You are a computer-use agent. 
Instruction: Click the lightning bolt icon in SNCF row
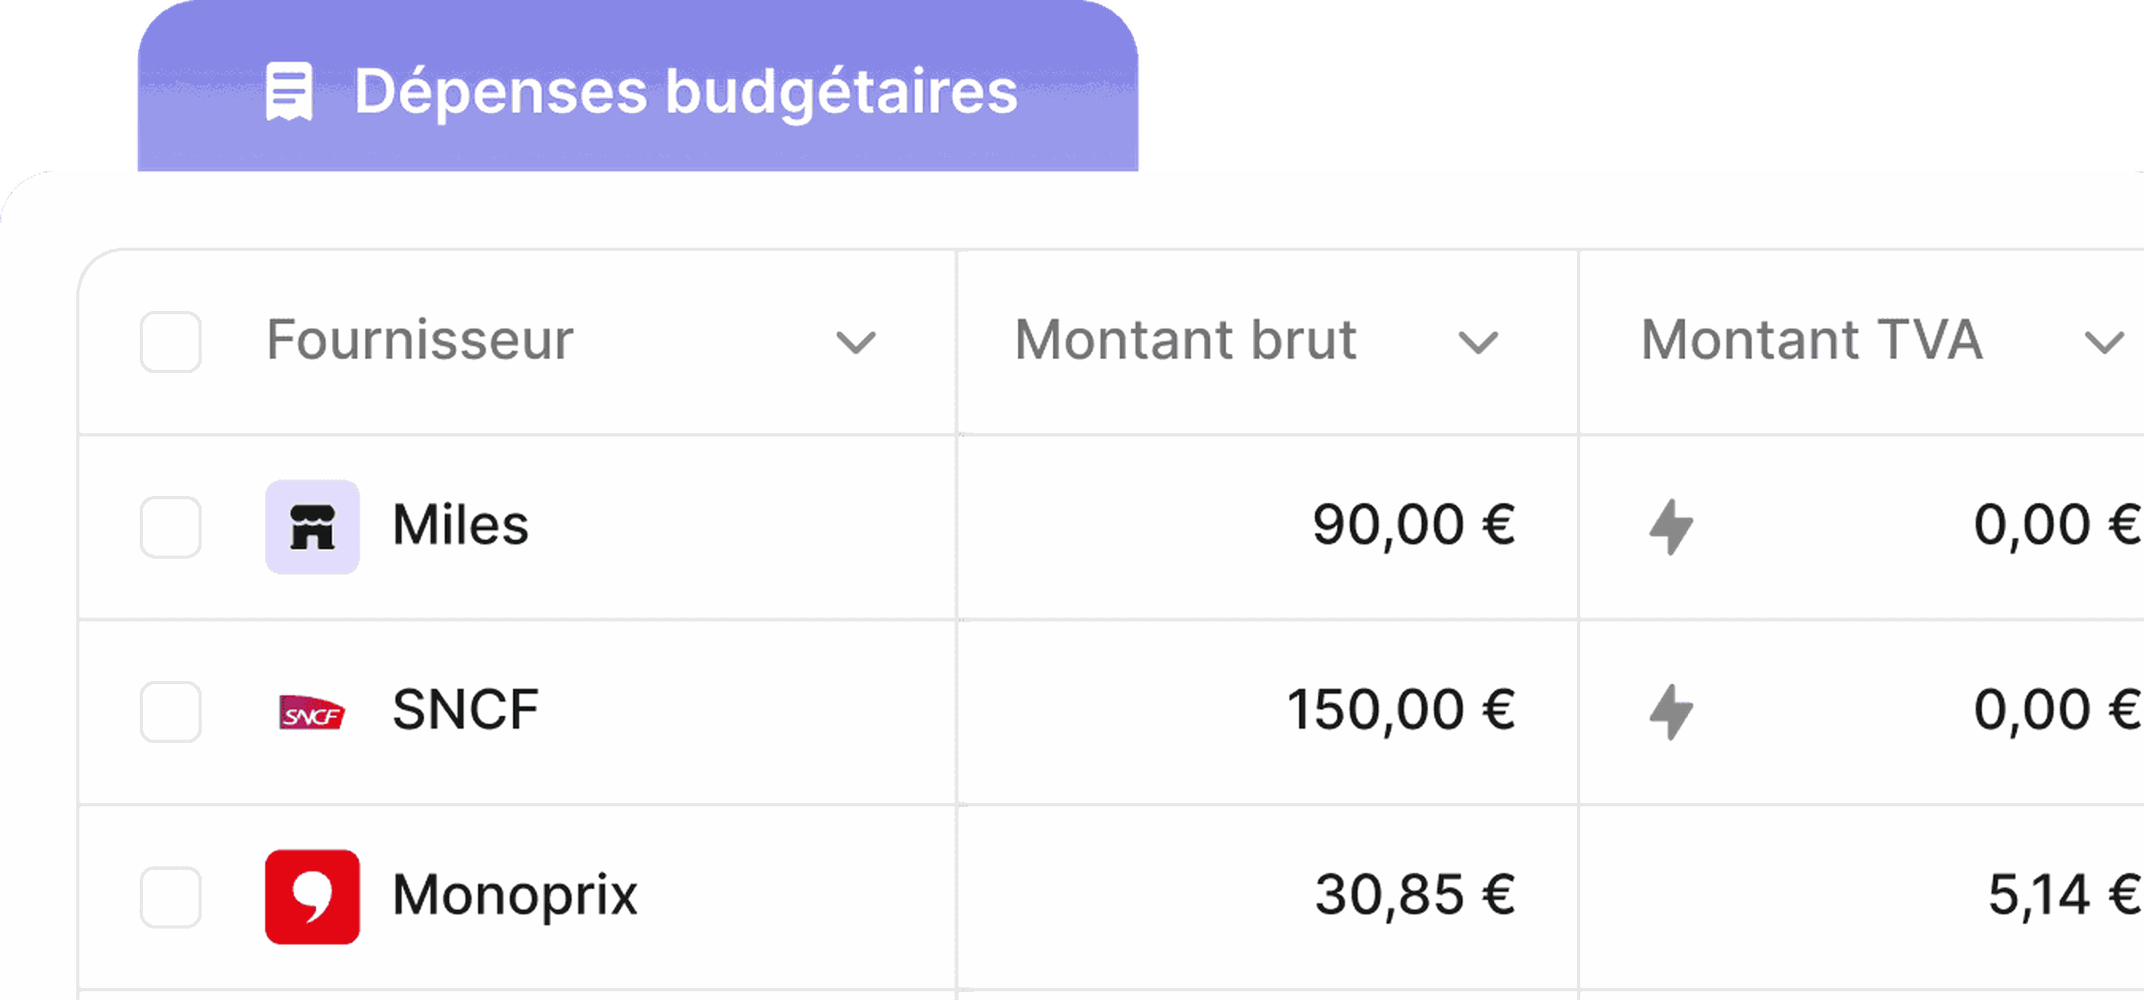1672,712
